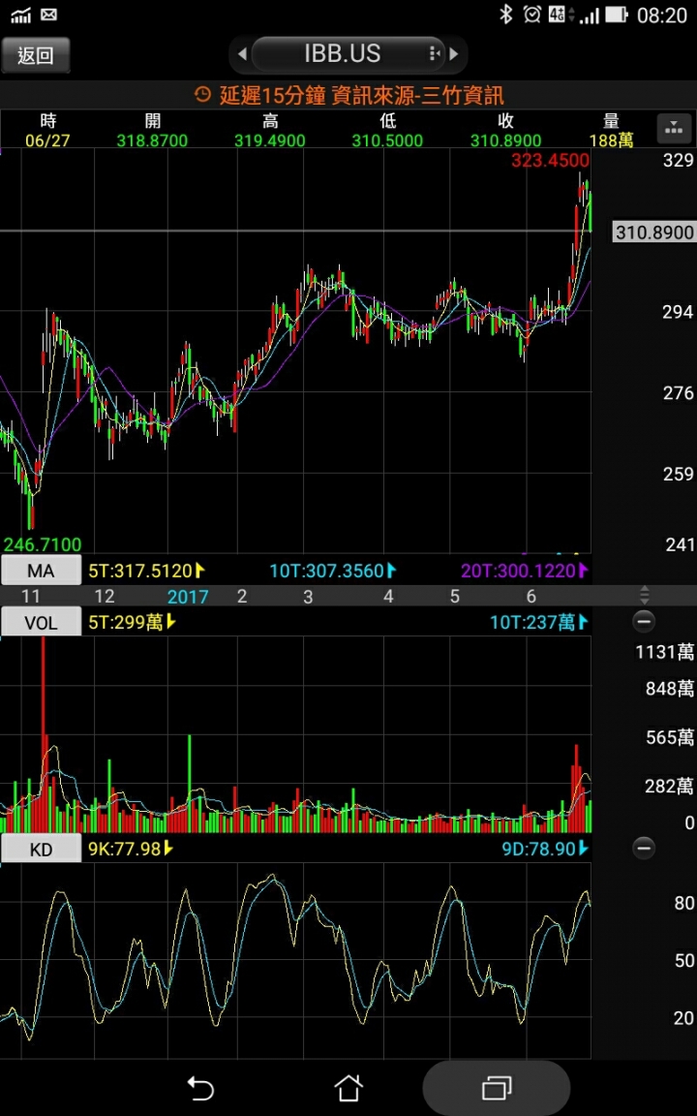
Task: Select month 6 on the timeline
Action: [530, 597]
